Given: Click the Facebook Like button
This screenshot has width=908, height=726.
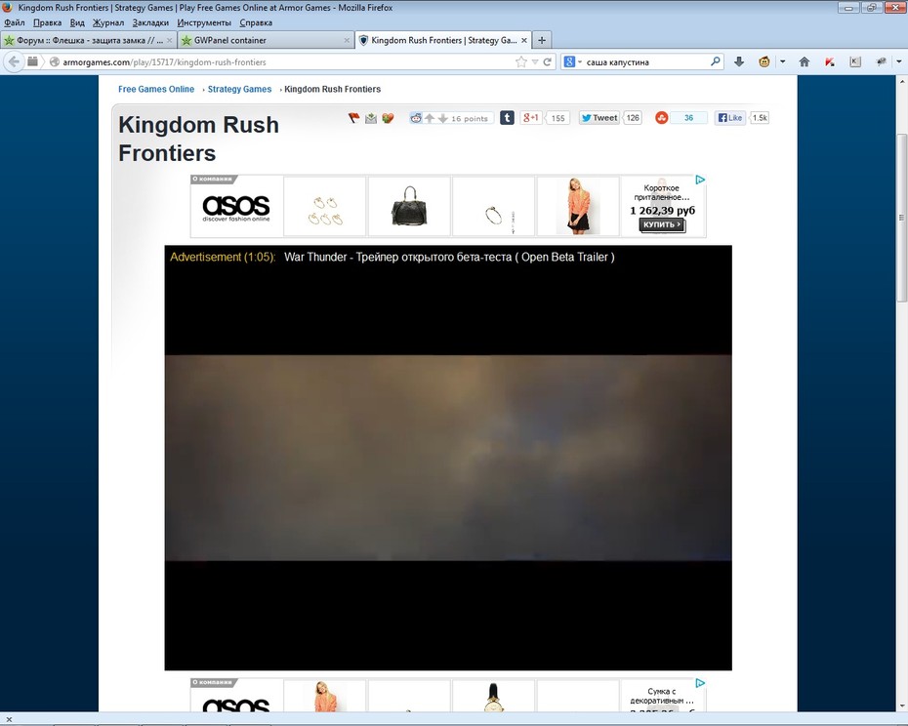Looking at the screenshot, I should (x=730, y=118).
